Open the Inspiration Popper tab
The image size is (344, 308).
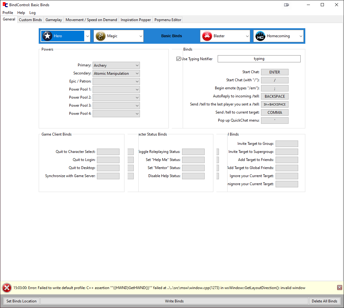point(136,20)
